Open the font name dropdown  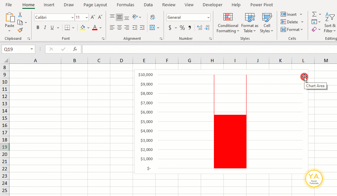pyautogui.click(x=72, y=17)
